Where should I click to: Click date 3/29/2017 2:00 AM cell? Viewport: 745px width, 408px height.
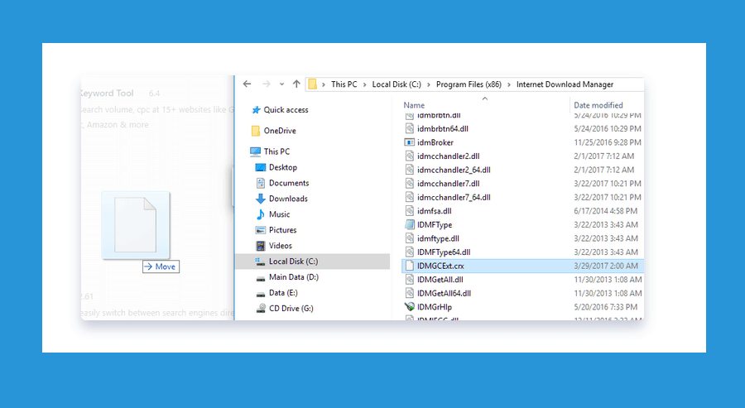606,266
